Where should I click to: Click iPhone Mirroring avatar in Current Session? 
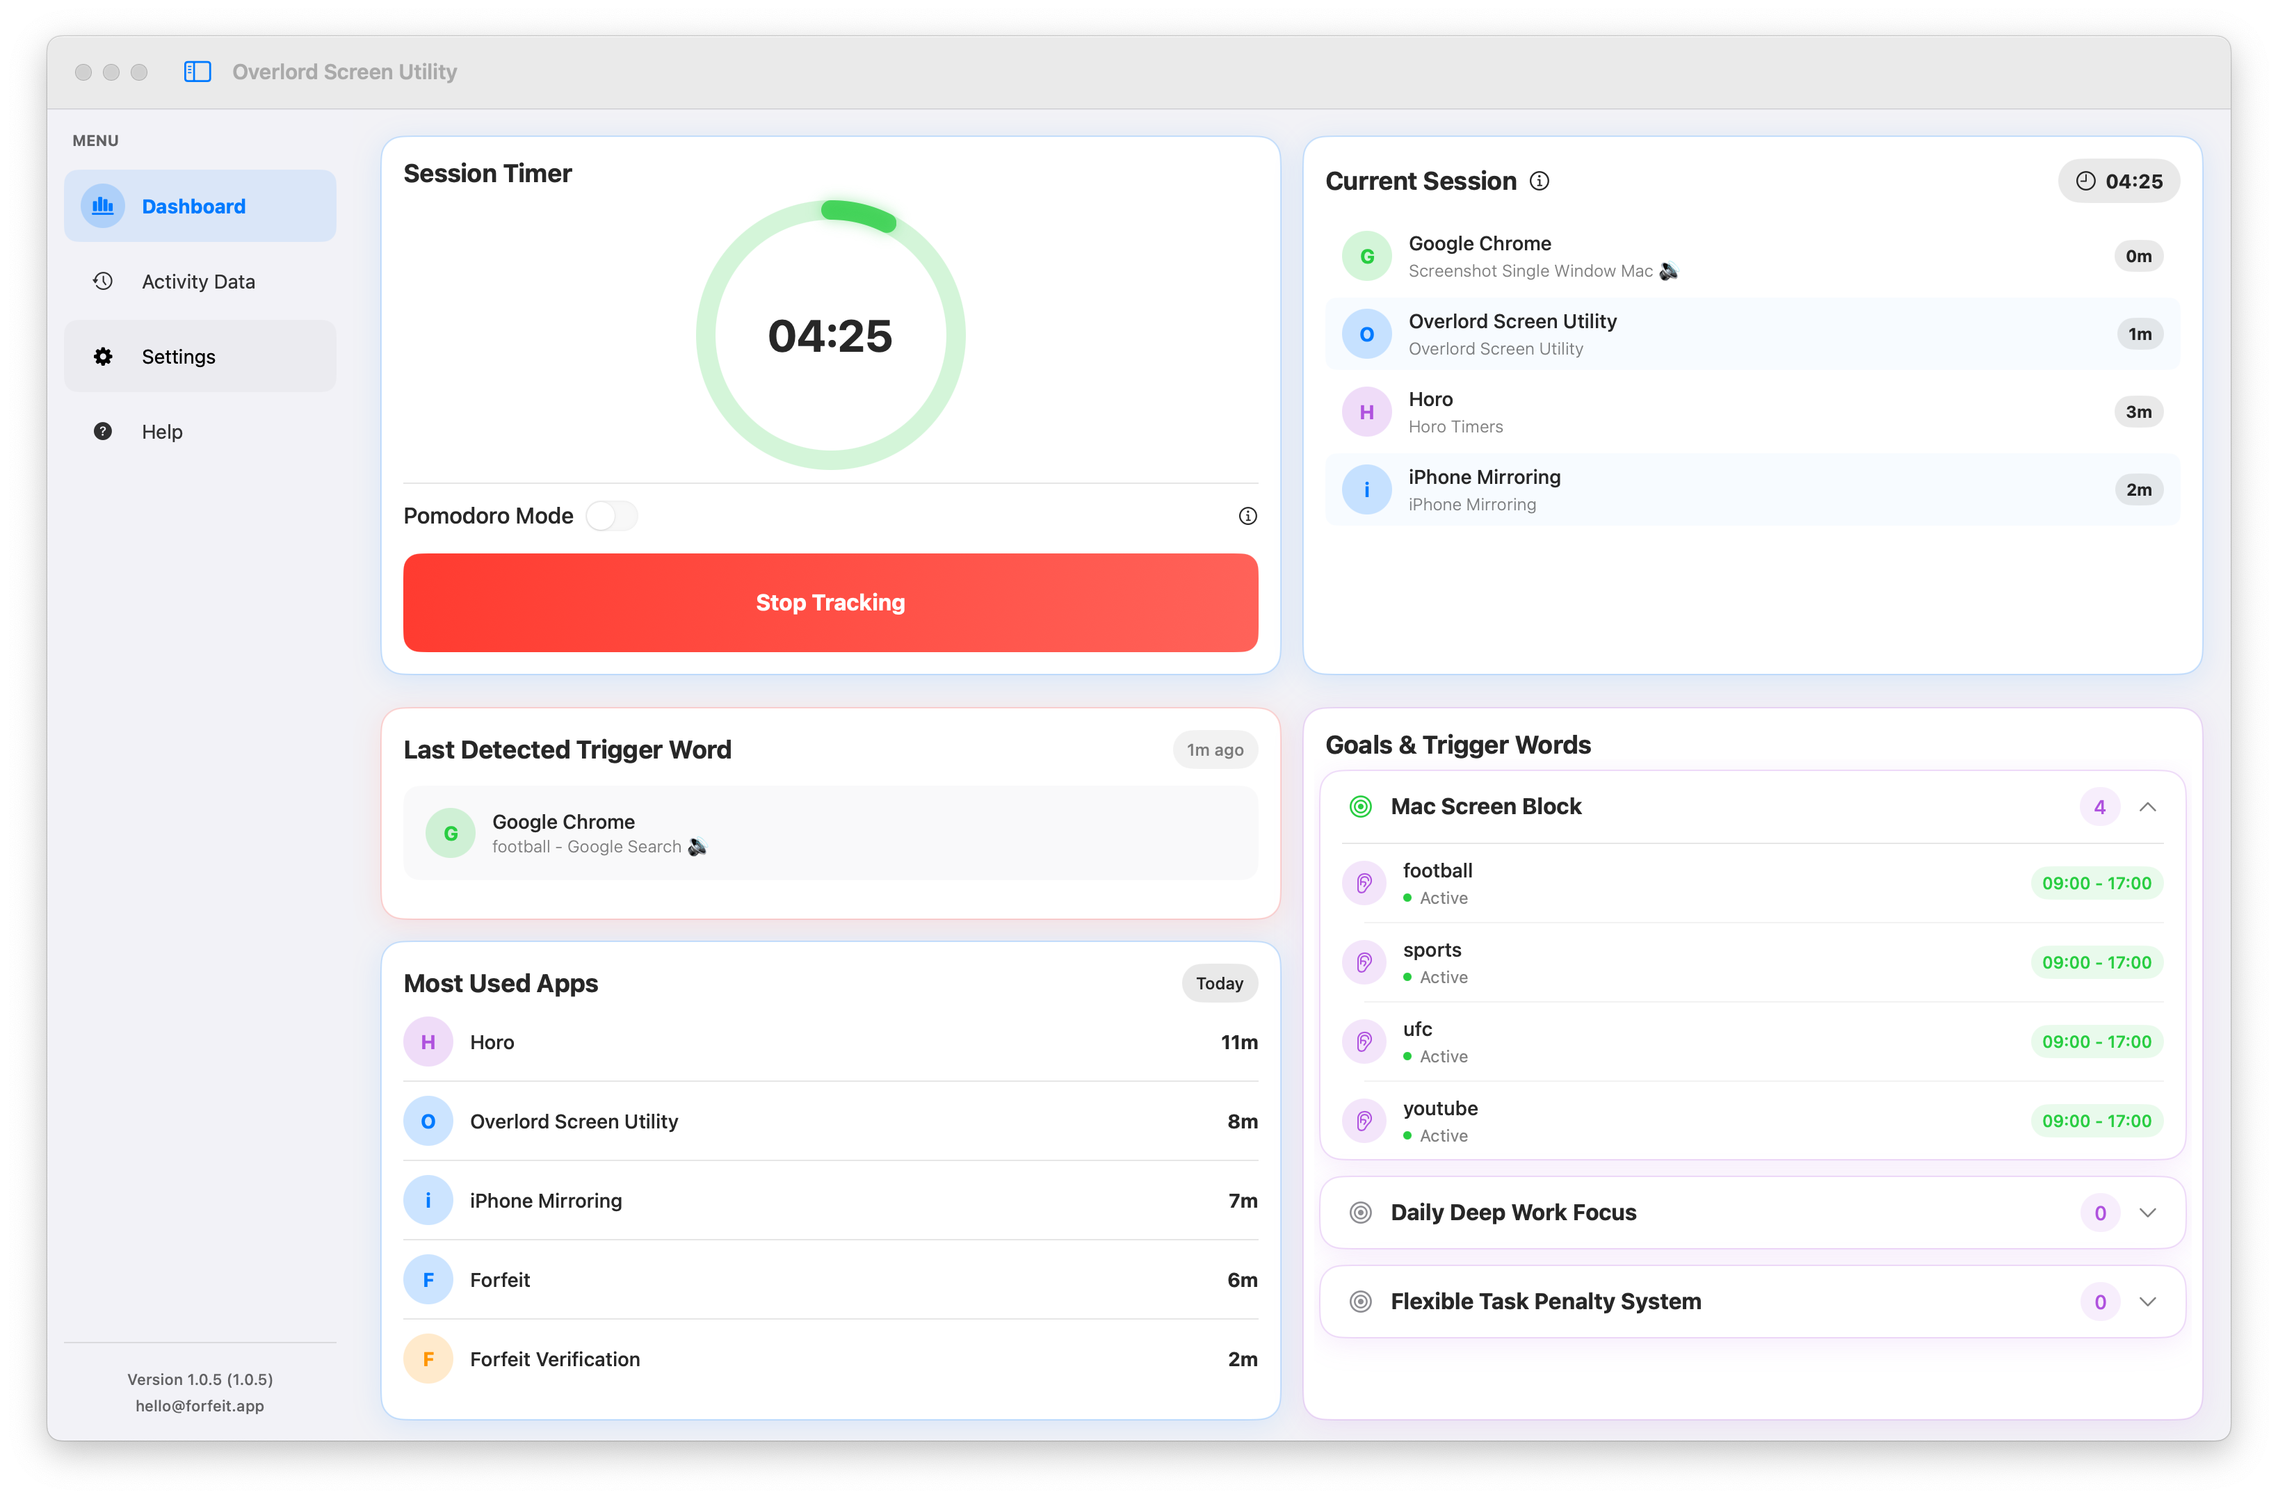pos(1366,490)
